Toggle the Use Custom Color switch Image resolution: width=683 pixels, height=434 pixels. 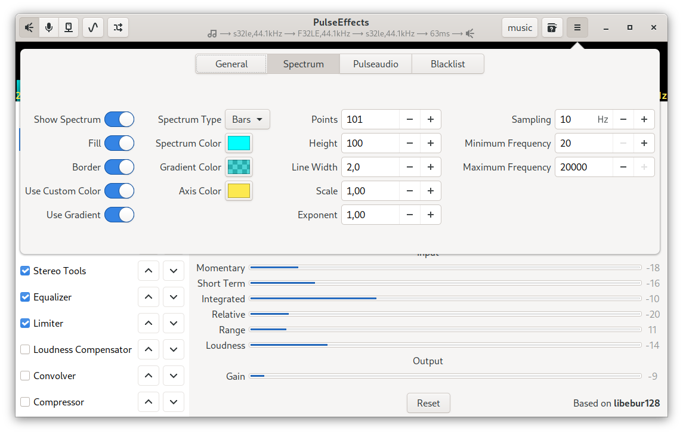[x=119, y=191]
